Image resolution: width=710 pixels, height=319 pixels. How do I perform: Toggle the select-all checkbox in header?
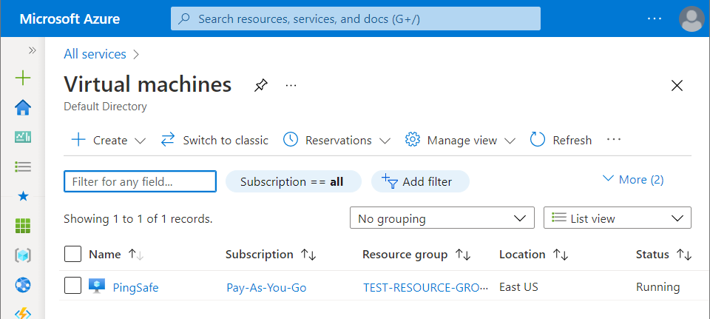(72, 255)
